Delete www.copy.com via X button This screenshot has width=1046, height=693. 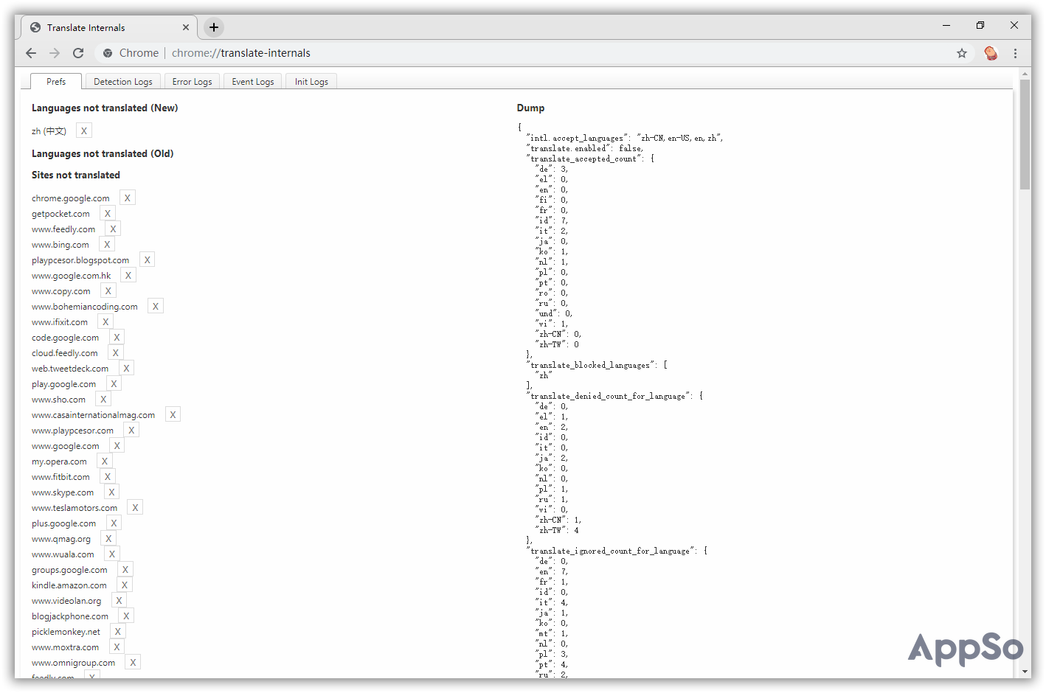pyautogui.click(x=108, y=291)
